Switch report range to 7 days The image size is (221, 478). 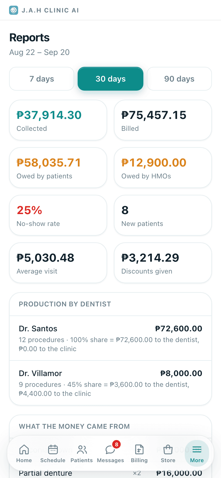click(x=42, y=79)
